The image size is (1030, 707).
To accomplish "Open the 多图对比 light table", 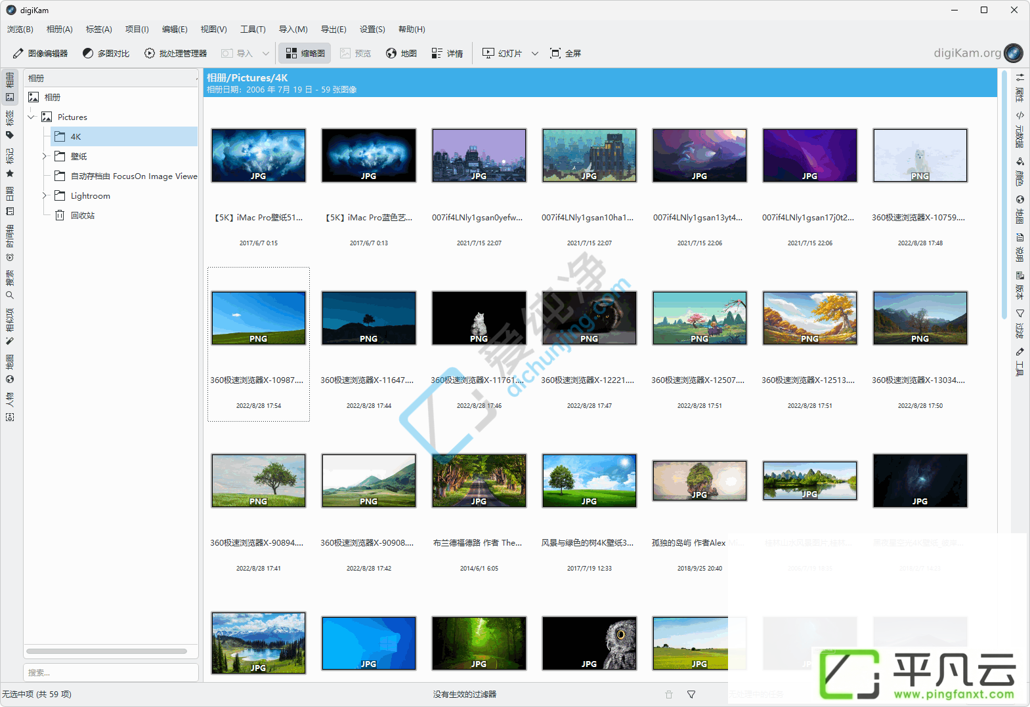I will click(106, 53).
